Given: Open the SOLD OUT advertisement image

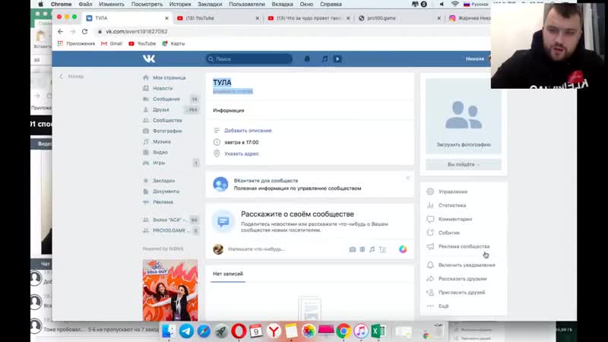Looking at the screenshot, I should (x=170, y=290).
